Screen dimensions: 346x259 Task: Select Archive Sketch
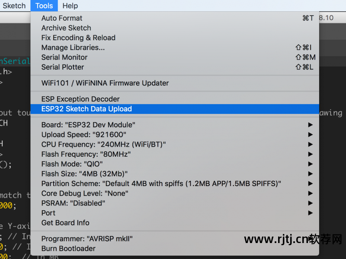point(175,28)
